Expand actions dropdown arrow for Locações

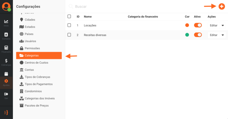pyautogui.click(x=223, y=25)
